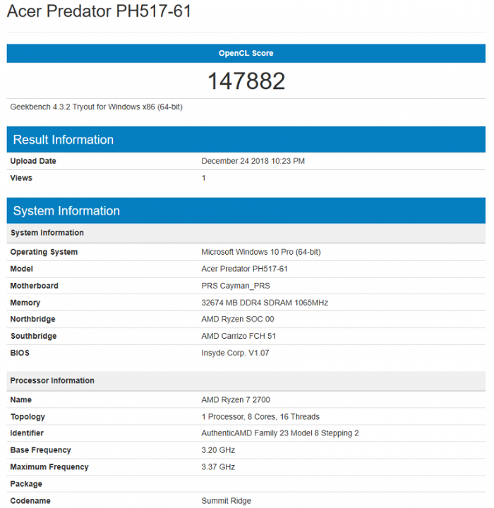Select the codename value Summit Ridge

tap(227, 501)
